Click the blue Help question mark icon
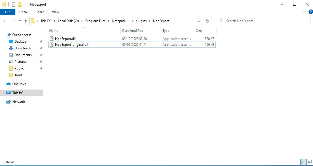The image size is (313, 166). click(x=310, y=12)
